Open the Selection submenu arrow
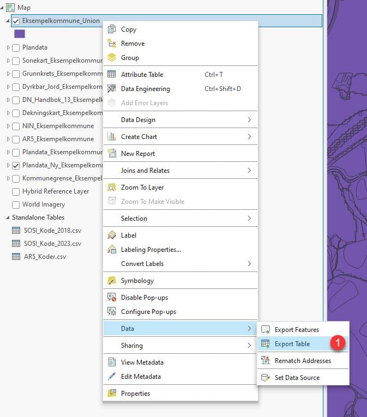The width and height of the screenshot is (367, 417). [249, 219]
